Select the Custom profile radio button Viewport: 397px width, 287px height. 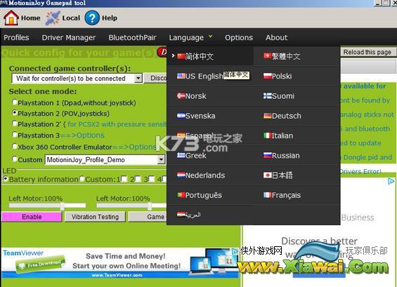tap(15, 159)
